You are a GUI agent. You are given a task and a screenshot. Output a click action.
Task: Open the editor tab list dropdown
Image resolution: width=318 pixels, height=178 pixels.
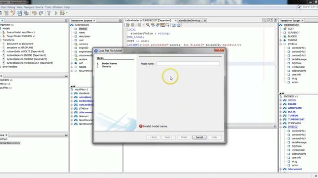pos(271,20)
